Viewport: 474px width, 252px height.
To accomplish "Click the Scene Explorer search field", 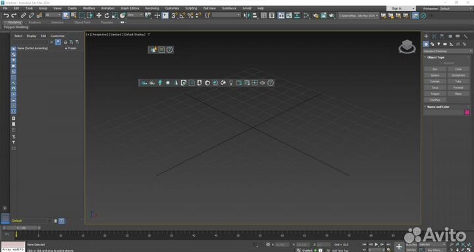I will (x=31, y=42).
